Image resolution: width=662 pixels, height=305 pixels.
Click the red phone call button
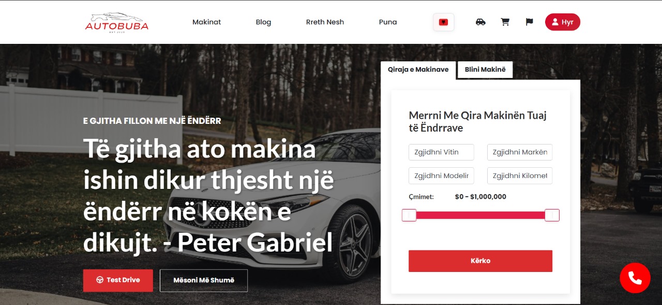[x=635, y=278]
